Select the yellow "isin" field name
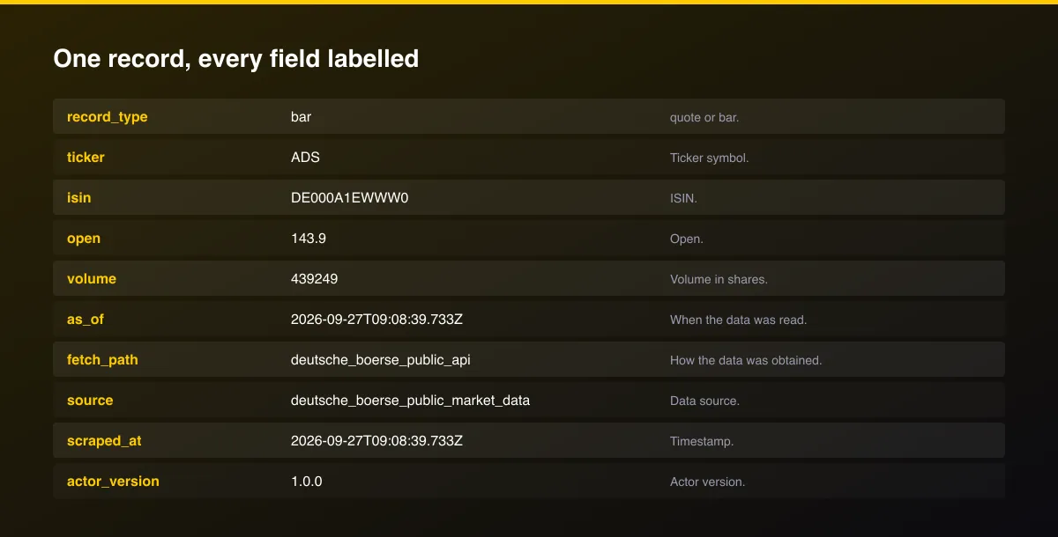Viewport: 1058px width, 537px height. 79,198
